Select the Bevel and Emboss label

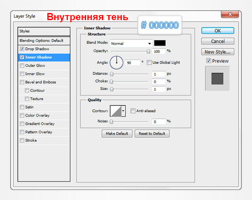tap(40, 82)
